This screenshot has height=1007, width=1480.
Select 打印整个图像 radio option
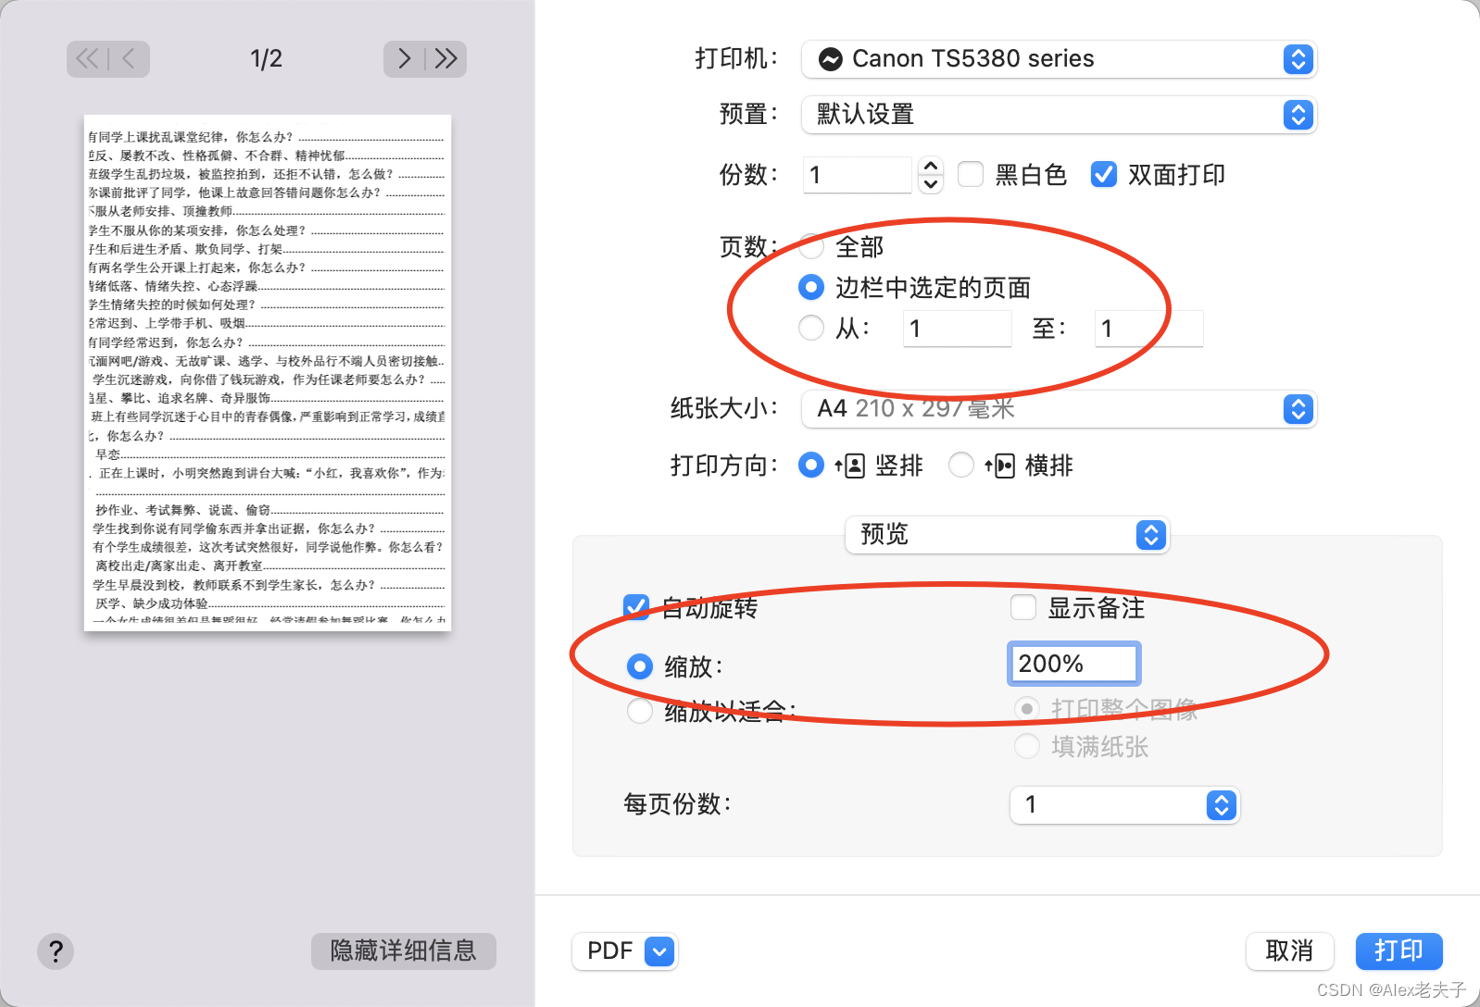click(1027, 709)
